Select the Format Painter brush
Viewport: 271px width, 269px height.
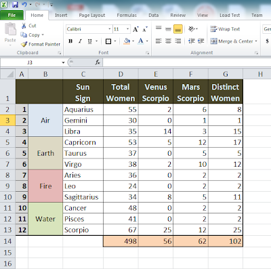(x=24, y=44)
